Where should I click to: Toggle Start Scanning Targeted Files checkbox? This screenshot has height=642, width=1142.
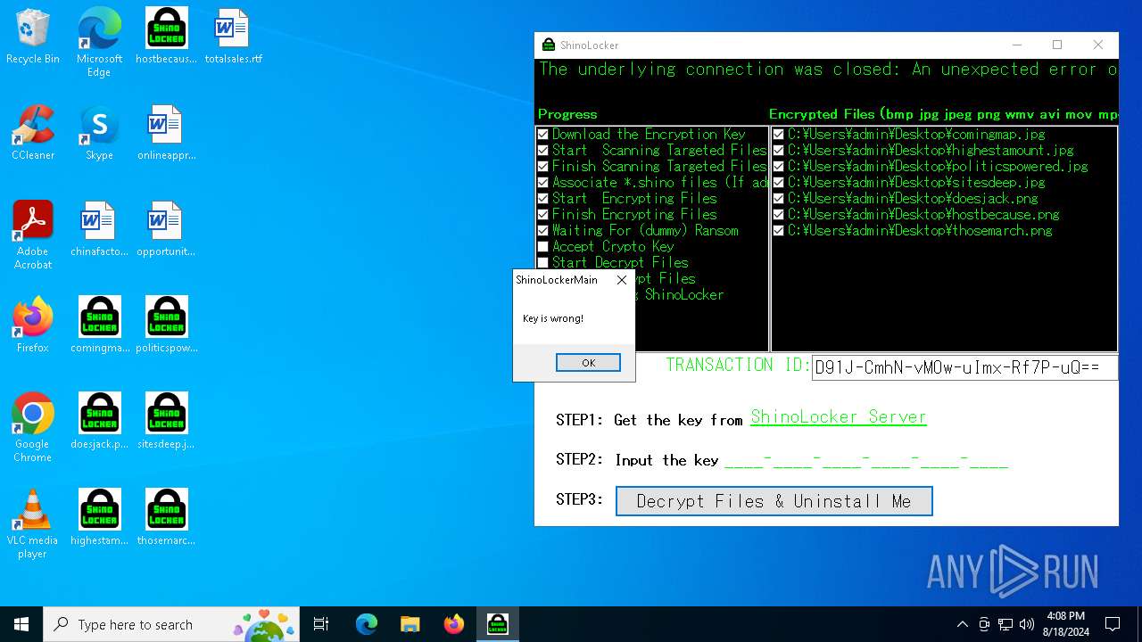[x=543, y=151]
